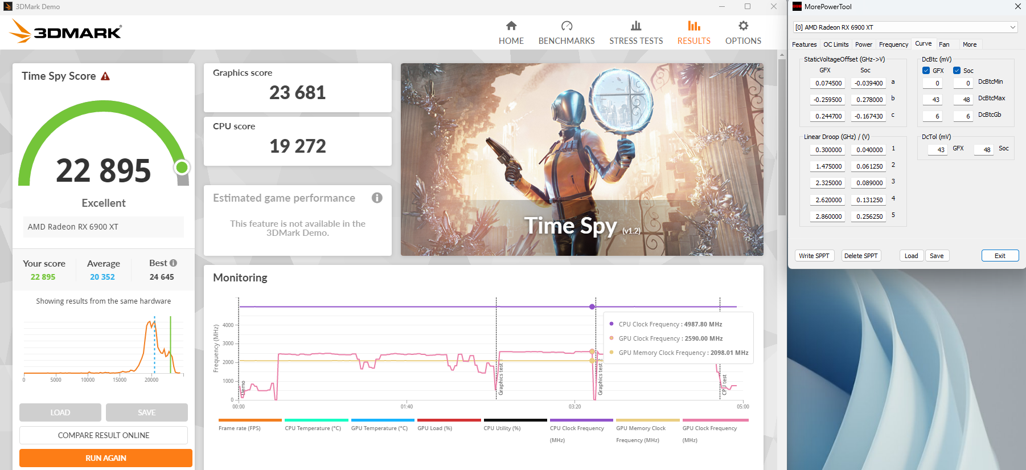This screenshot has width=1026, height=470.
Task: Click Save in MorePowerTool
Action: coord(937,256)
